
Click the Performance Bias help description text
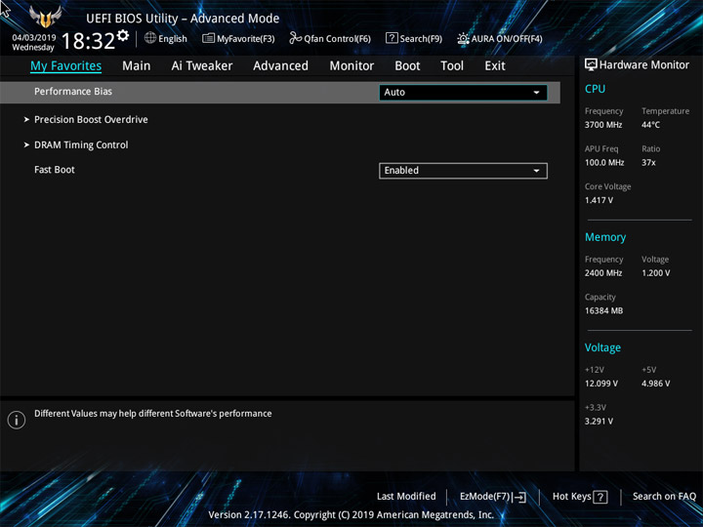153,414
